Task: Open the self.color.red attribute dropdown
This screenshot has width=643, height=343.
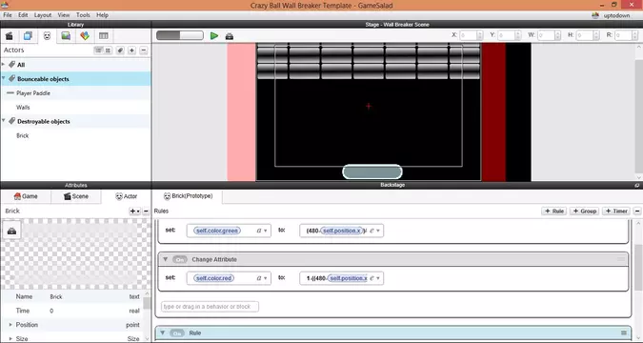Action: tap(266, 278)
